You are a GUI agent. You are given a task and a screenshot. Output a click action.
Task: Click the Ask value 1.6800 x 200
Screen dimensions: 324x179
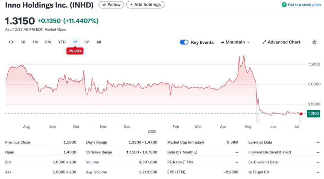[x=64, y=172]
